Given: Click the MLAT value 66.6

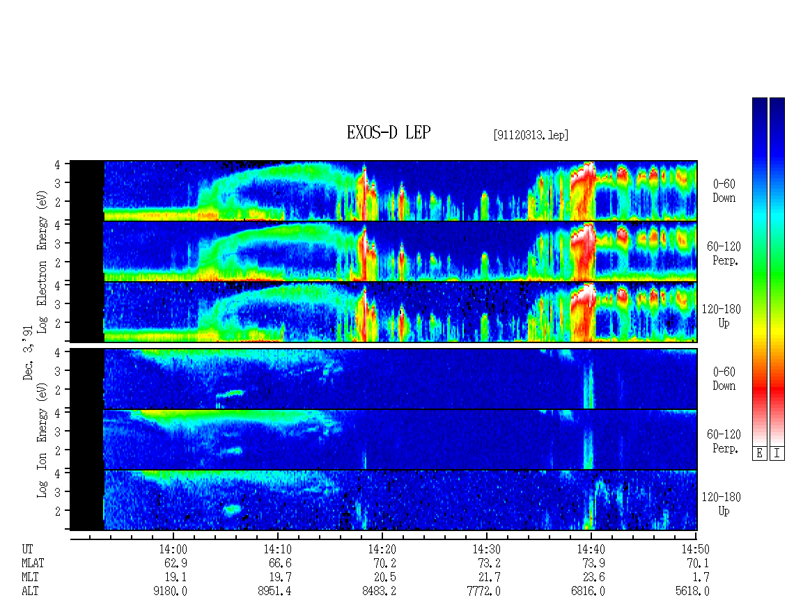Looking at the screenshot, I should [x=280, y=563].
